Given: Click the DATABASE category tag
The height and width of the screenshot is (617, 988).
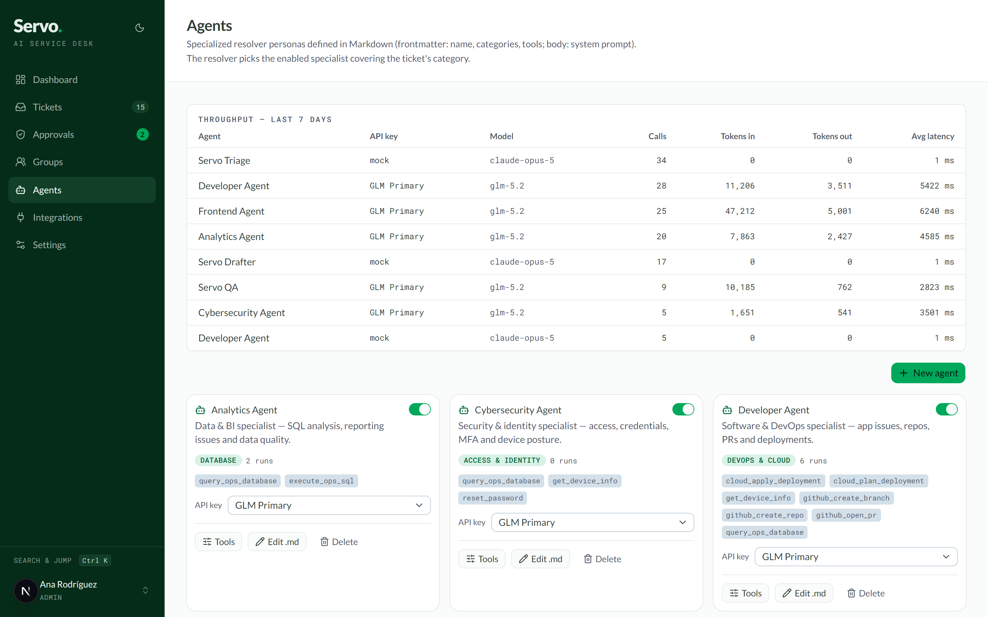Looking at the screenshot, I should pyautogui.click(x=218, y=460).
